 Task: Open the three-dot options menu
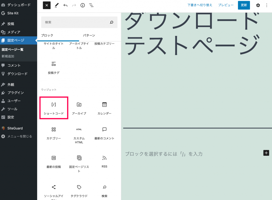point(267,5)
